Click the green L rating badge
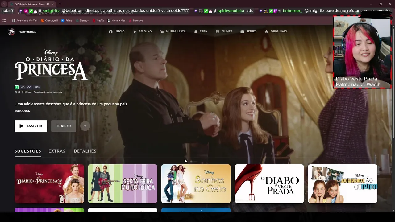The width and height of the screenshot is (395, 222). pos(17,88)
